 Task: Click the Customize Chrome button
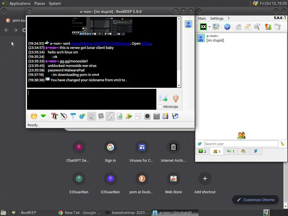255,200
